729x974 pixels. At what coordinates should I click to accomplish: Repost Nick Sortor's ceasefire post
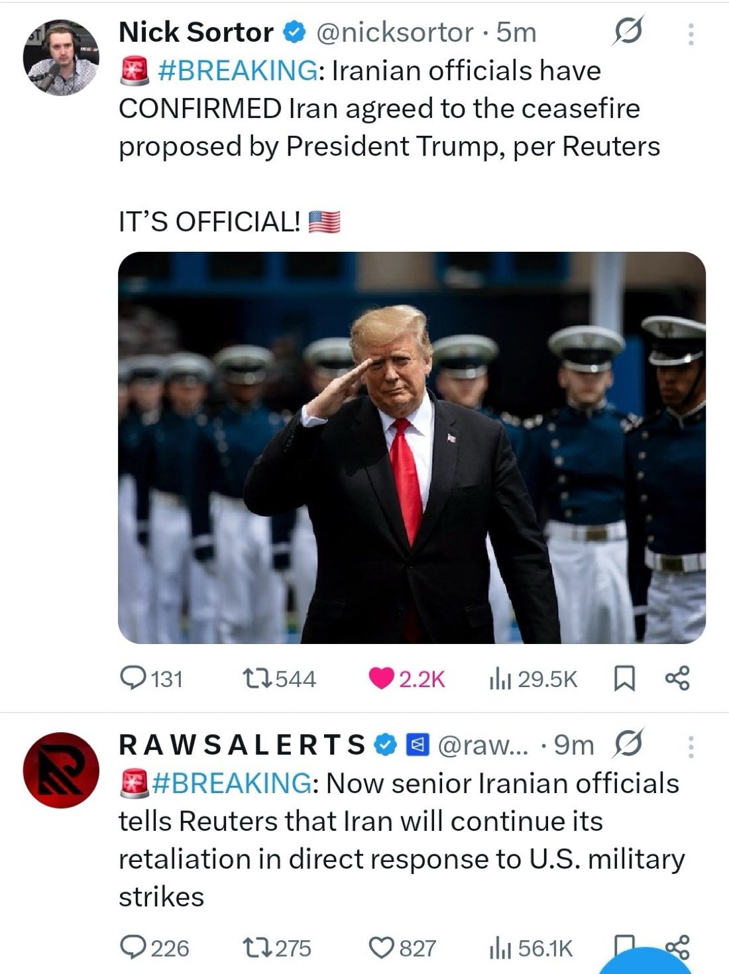pos(278,678)
